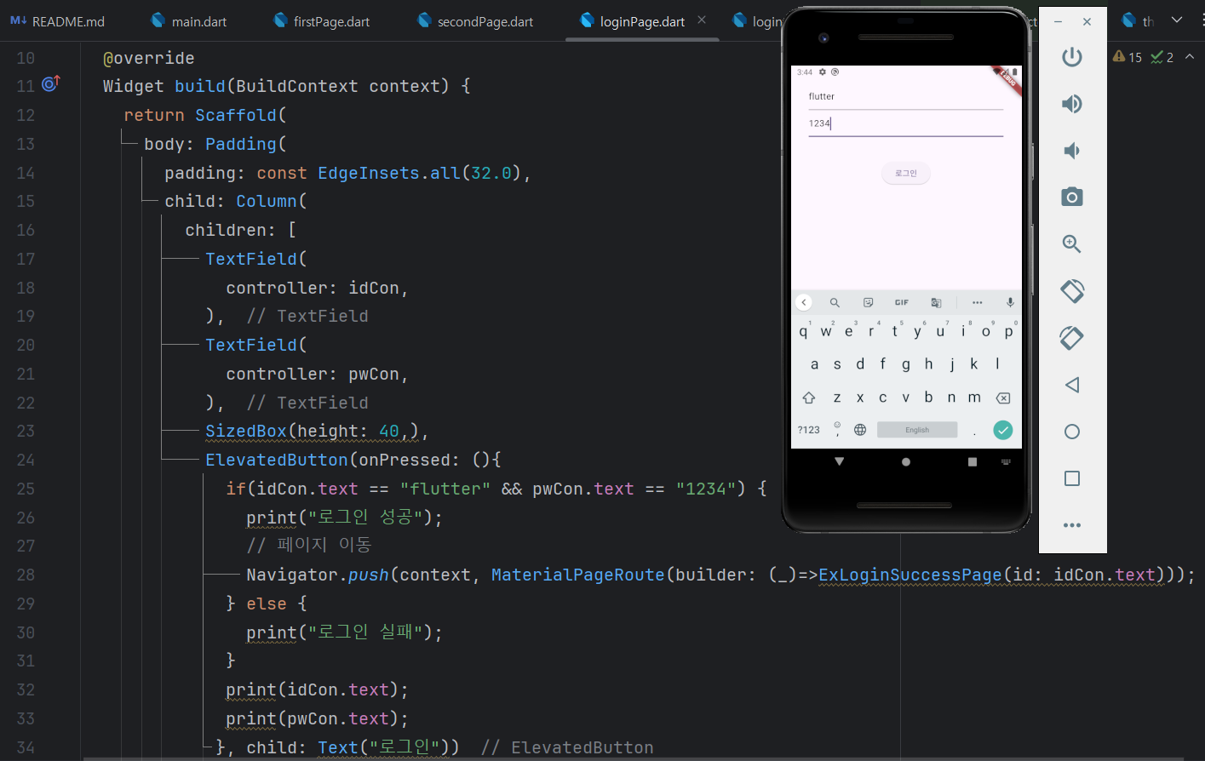Open emulator extended controls (three dots)
The width and height of the screenshot is (1205, 761).
[1072, 525]
